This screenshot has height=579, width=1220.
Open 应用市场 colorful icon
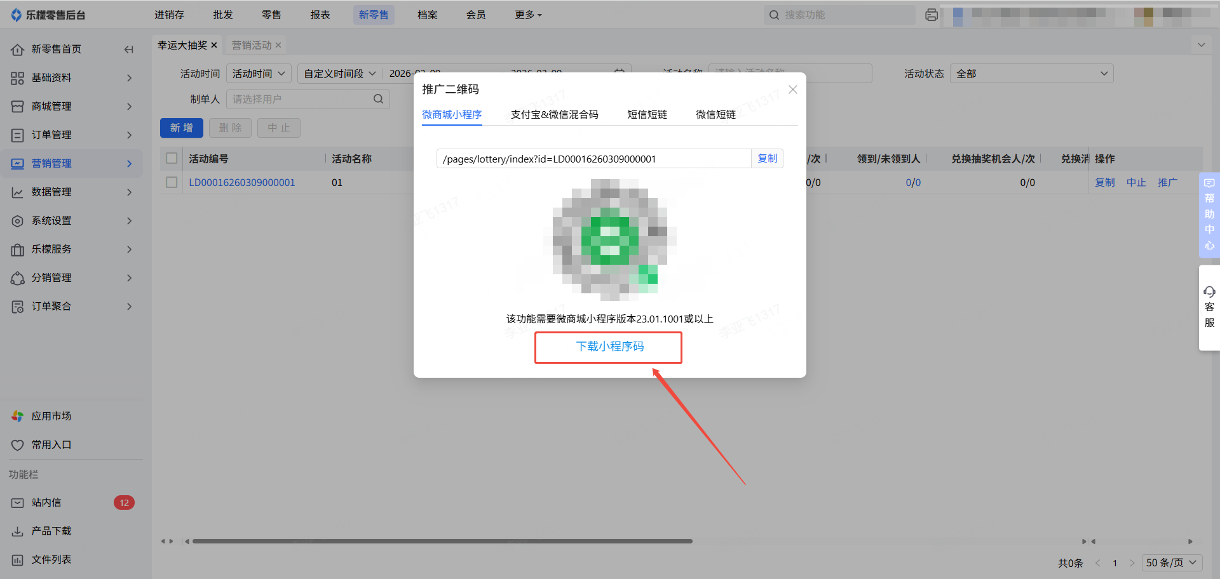[x=18, y=416]
